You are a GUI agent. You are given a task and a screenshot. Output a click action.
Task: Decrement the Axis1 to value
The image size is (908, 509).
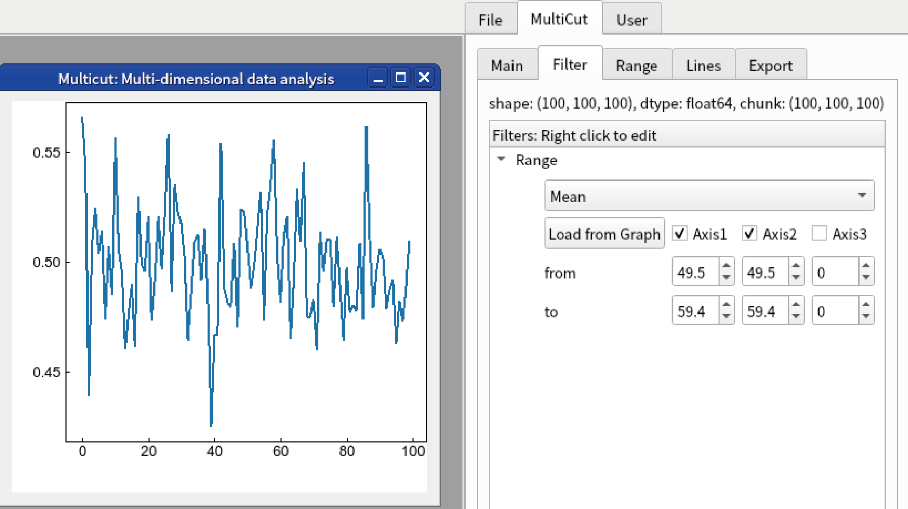point(727,317)
